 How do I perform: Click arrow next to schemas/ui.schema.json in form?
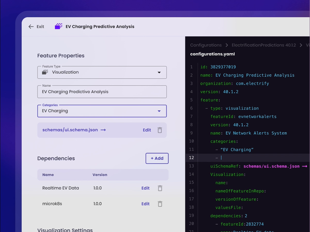pyautogui.click(x=103, y=130)
